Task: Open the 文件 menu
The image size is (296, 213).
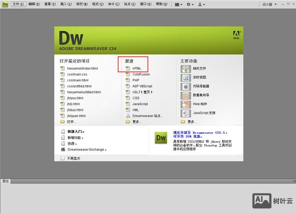Action: click(x=18, y=4)
